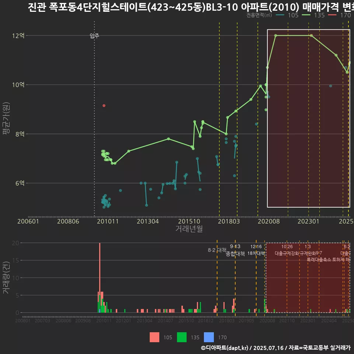
Task: Click the second 12억 point on green line
Action: (311, 35)
